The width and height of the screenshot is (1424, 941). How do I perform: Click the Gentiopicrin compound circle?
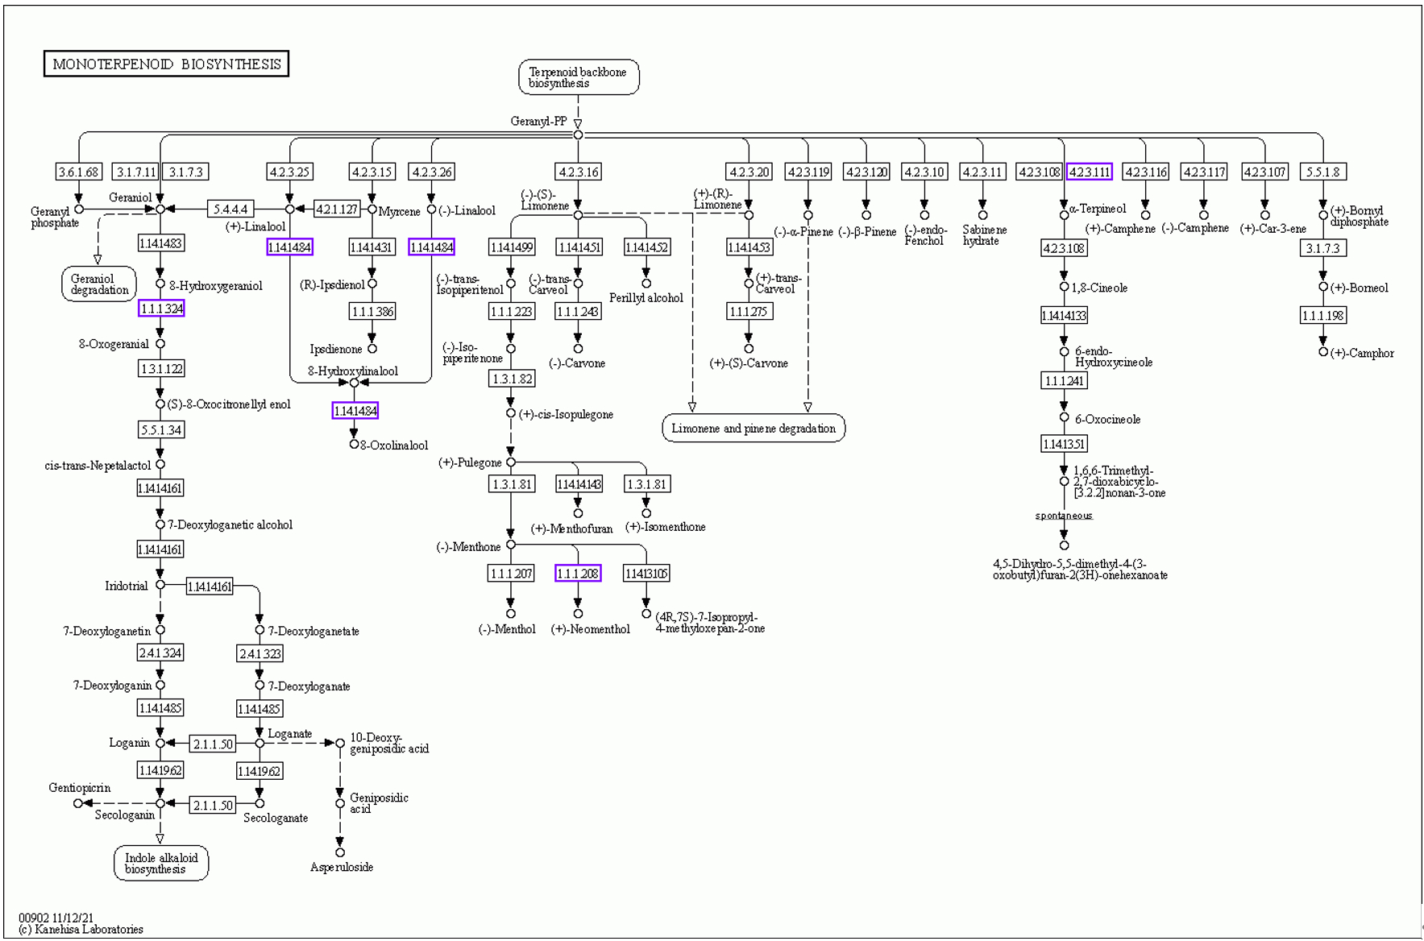tap(78, 803)
